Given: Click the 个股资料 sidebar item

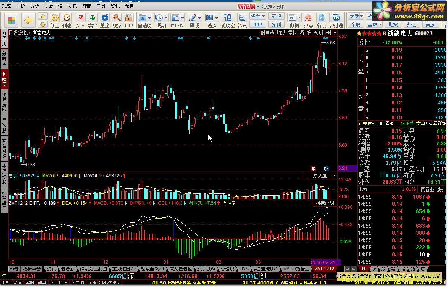Looking at the screenshot, I should click(4, 101).
